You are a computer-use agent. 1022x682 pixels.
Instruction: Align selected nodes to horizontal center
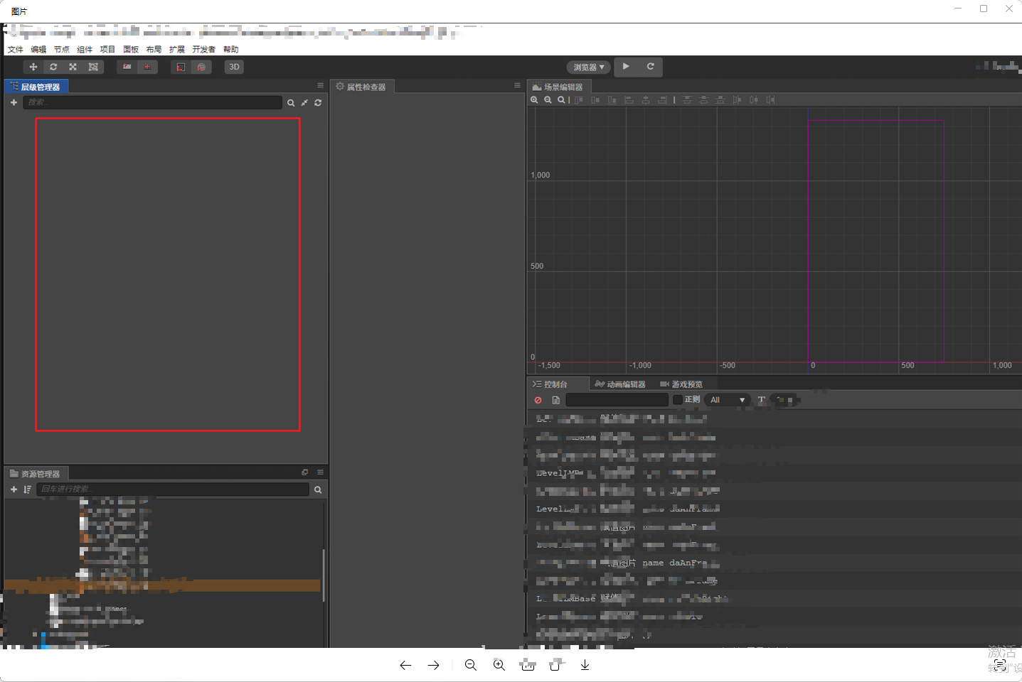click(x=646, y=100)
